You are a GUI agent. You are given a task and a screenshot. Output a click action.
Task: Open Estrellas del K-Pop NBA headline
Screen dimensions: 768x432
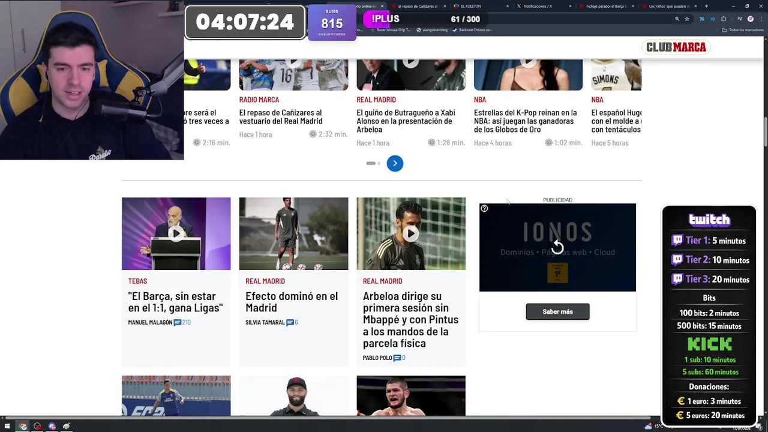[526, 121]
